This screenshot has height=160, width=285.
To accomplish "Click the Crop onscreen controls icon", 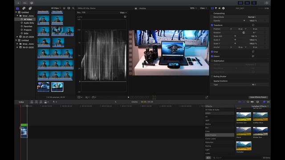I will coord(253,52).
